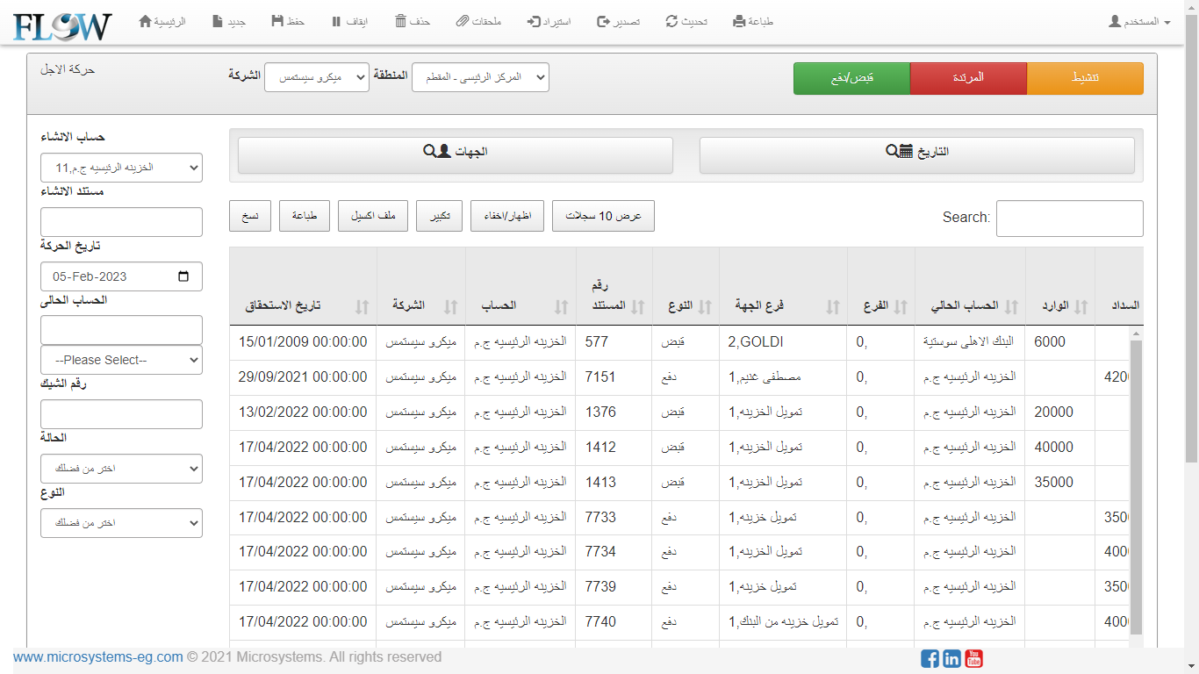Open the Please Select dropdown
This screenshot has height=674, width=1199.
point(121,360)
